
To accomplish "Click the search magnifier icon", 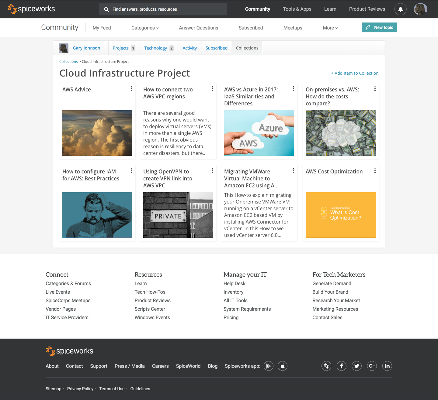I will coord(106,9).
